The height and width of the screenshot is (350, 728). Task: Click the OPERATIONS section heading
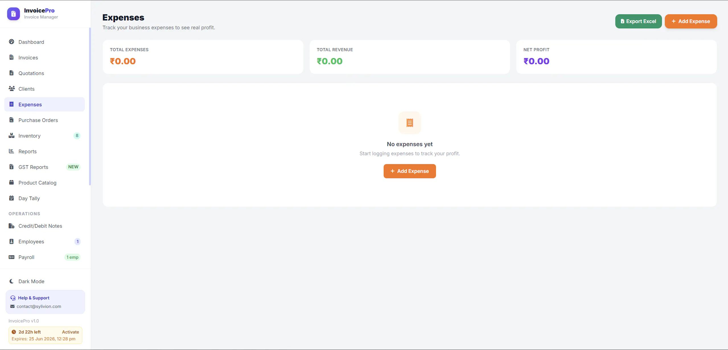click(24, 214)
